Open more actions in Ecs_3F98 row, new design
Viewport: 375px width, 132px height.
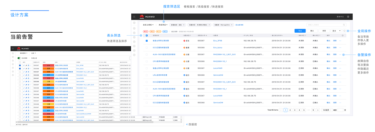(340, 41)
